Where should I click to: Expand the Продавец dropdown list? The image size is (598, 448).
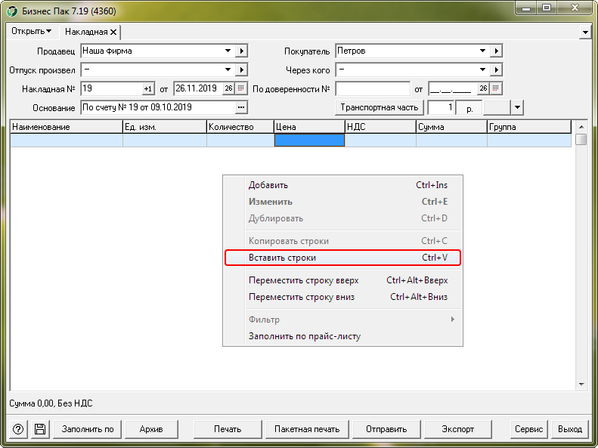[x=228, y=51]
